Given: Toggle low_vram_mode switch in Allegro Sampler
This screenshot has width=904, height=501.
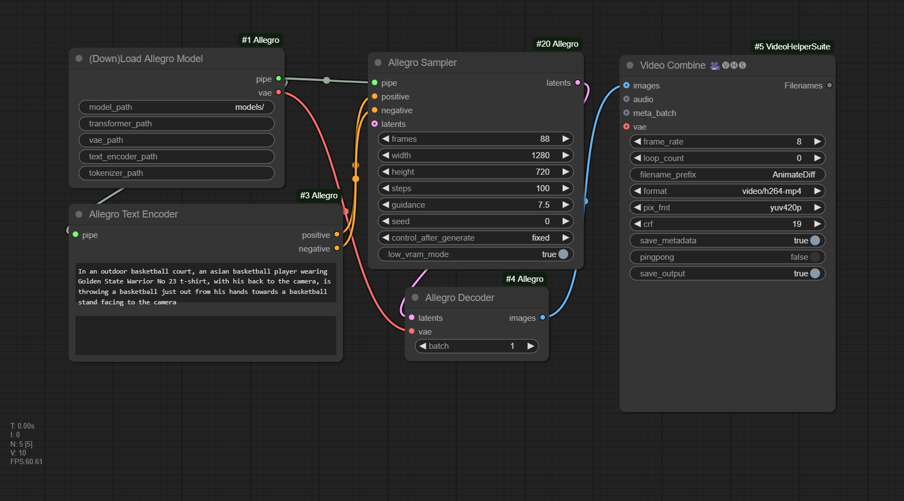Looking at the screenshot, I should pyautogui.click(x=563, y=254).
